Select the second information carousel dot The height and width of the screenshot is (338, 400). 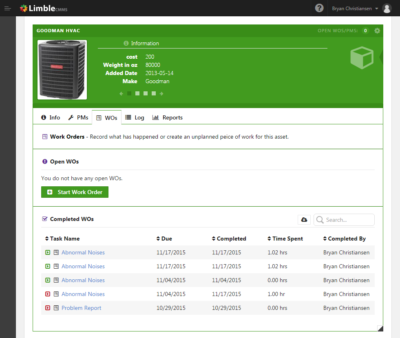(137, 94)
